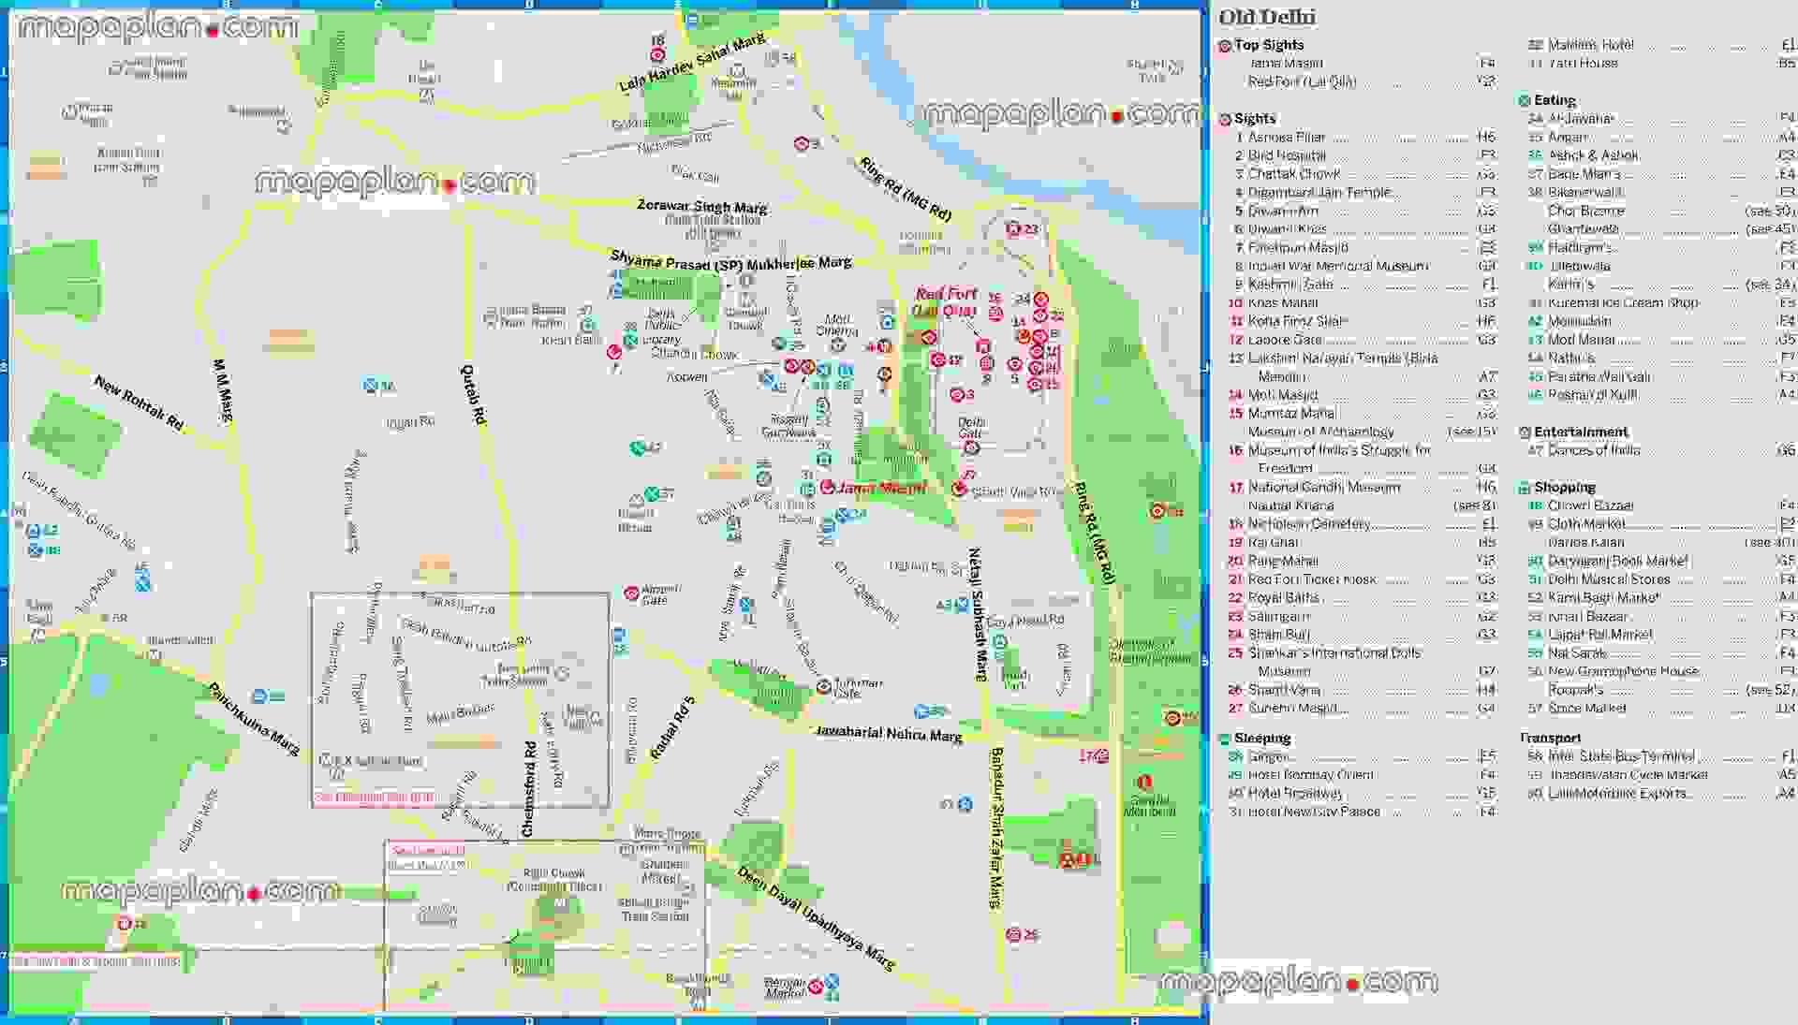The image size is (1798, 1025).
Task: Click the Jama Masjid top sight marker
Action: click(828, 487)
